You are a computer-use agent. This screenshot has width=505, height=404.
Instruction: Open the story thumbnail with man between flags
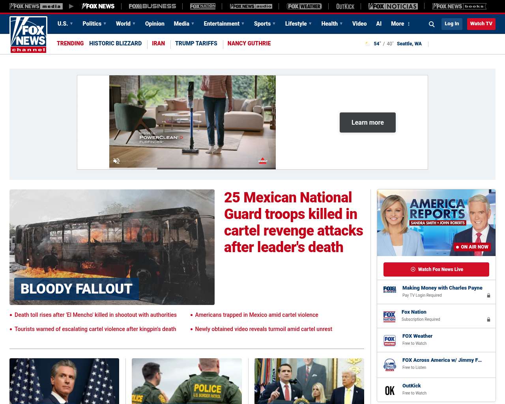click(64, 381)
